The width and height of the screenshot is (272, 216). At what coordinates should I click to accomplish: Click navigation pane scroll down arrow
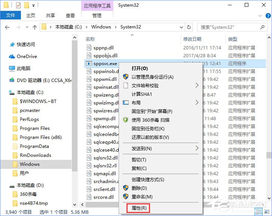tap(74, 205)
